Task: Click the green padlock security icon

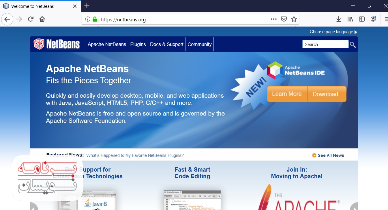Action: 95,19
